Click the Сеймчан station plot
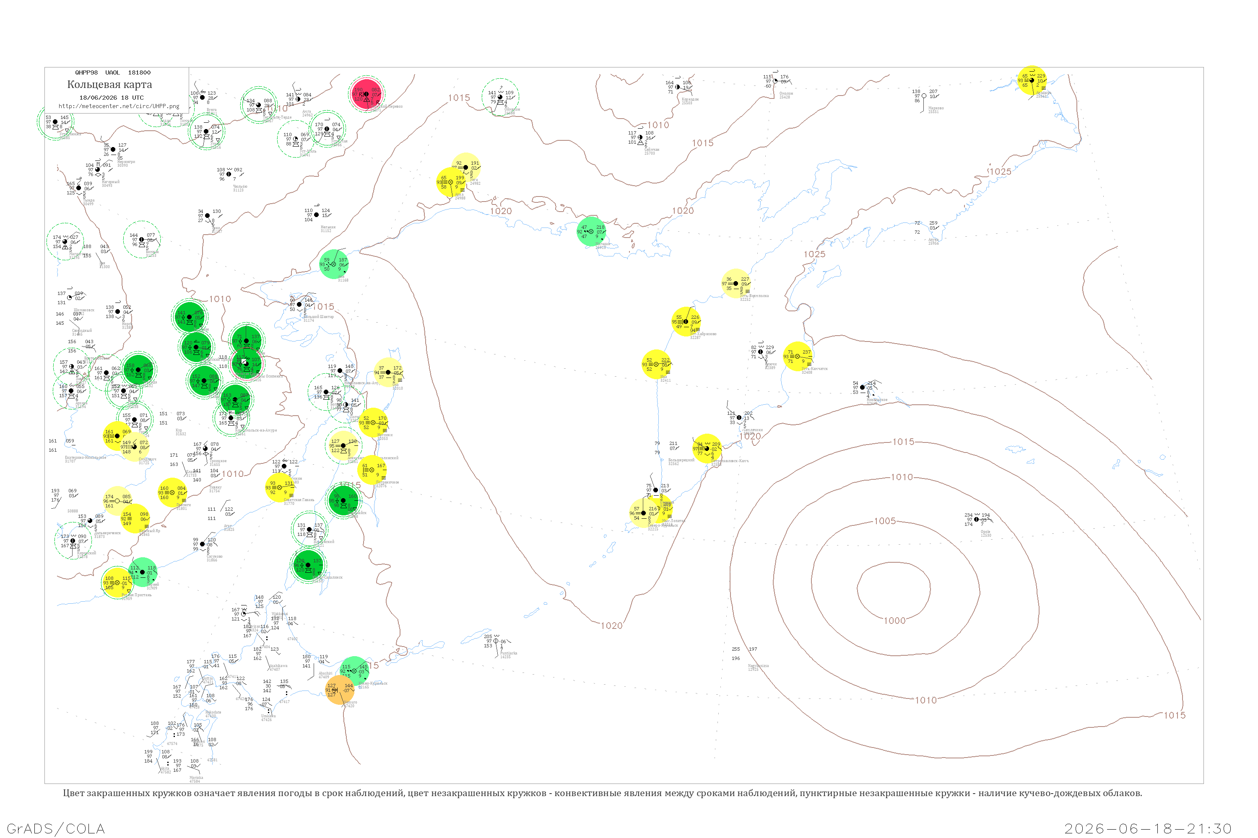The width and height of the screenshot is (1258, 838). click(x=640, y=137)
